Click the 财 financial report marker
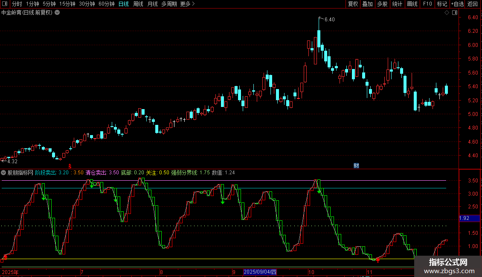The height and width of the screenshot is (277, 482). tap(356, 166)
